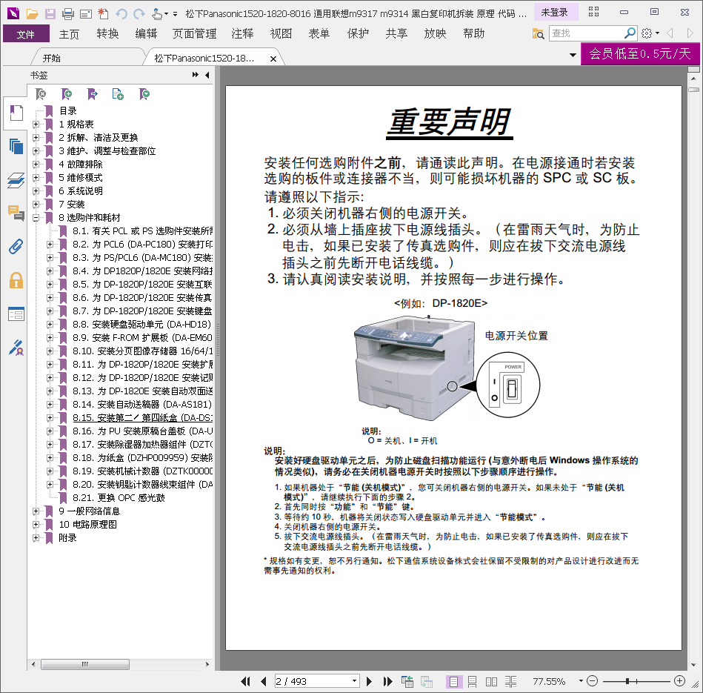Open the 文件 menu

26,34
